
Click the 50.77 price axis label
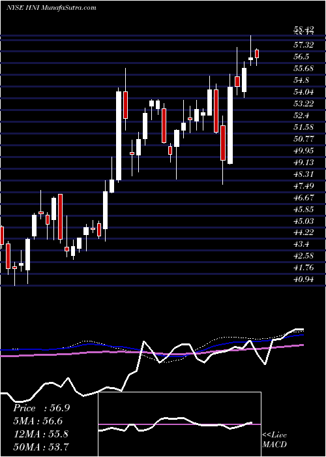304,139
